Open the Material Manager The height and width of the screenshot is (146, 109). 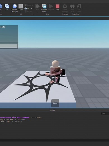[x=15, y=8]
